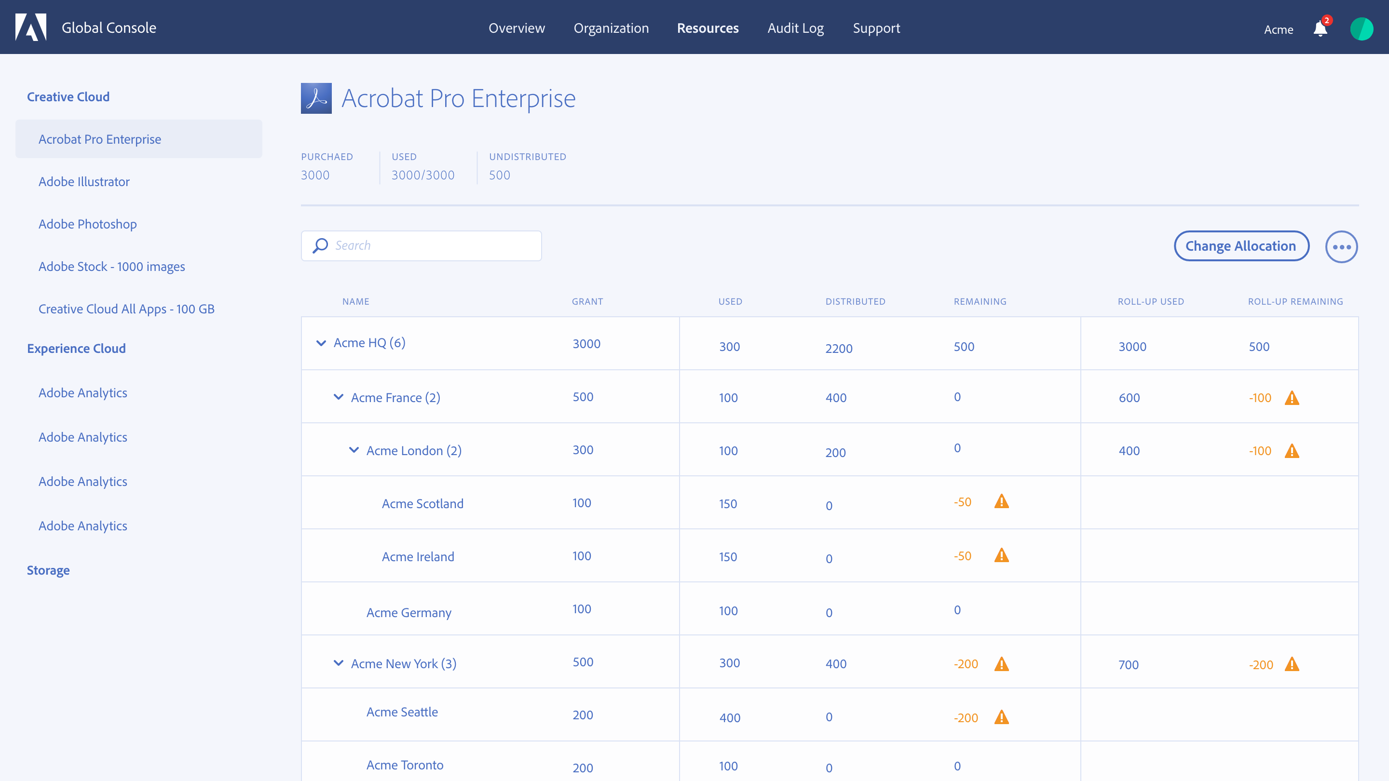Click warning icon in Acme France row
1389x781 pixels.
pyautogui.click(x=1292, y=398)
